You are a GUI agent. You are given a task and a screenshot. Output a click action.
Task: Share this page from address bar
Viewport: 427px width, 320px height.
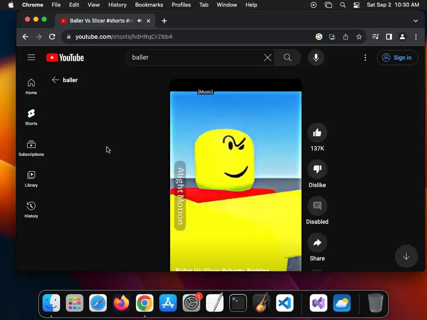(x=346, y=37)
